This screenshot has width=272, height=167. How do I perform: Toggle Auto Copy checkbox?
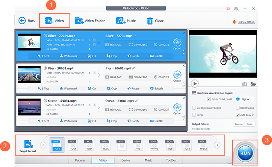click(238, 115)
